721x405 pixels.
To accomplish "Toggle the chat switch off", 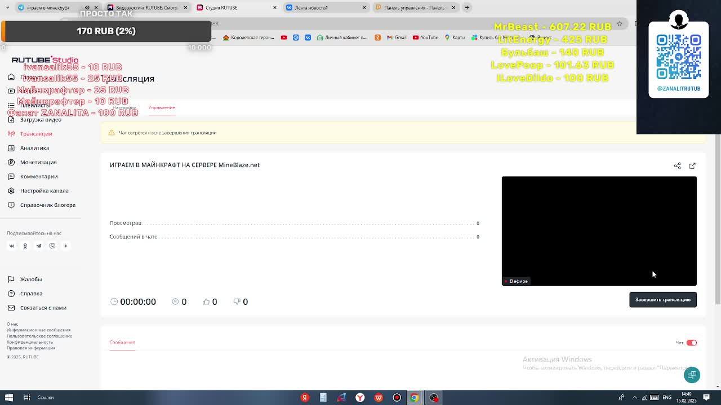I will tap(691, 343).
